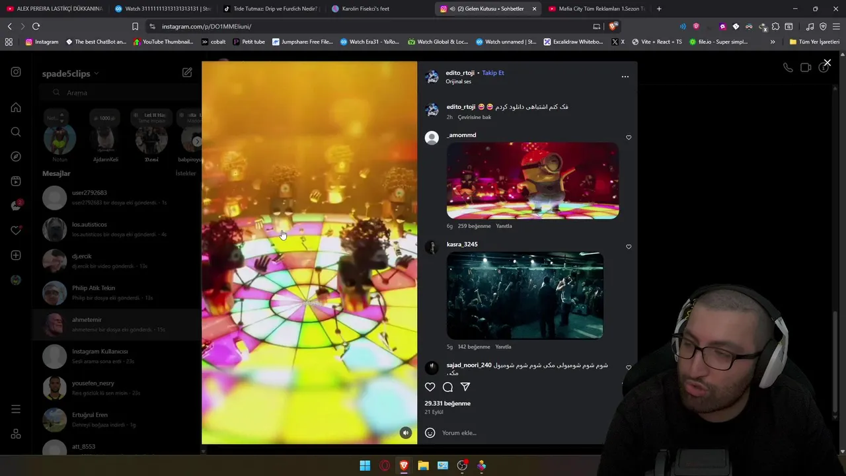The image size is (846, 476).
Task: Close the post overlay with X
Action: coord(827,63)
